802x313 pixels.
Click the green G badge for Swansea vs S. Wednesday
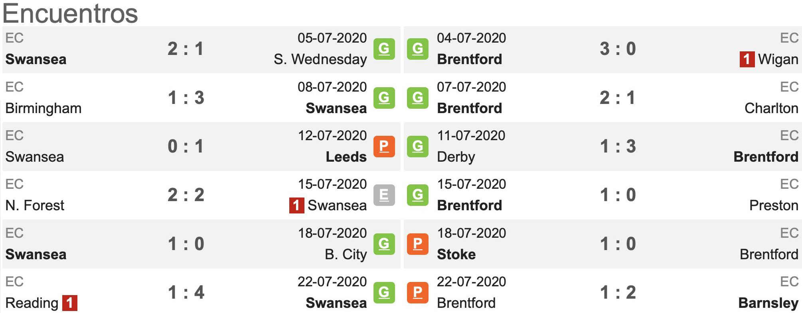384,49
